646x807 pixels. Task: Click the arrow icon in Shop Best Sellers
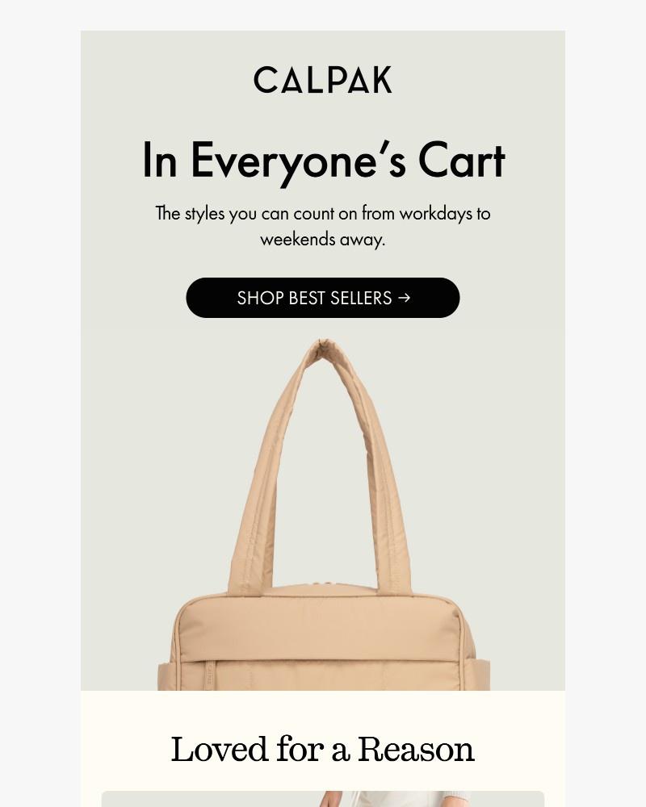coord(405,298)
